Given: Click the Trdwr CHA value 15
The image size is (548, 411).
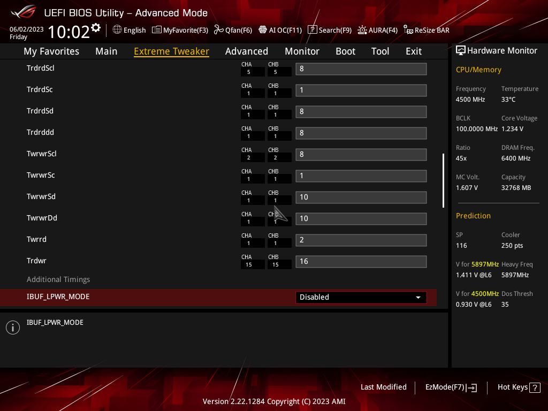Looking at the screenshot, I should tap(248, 265).
